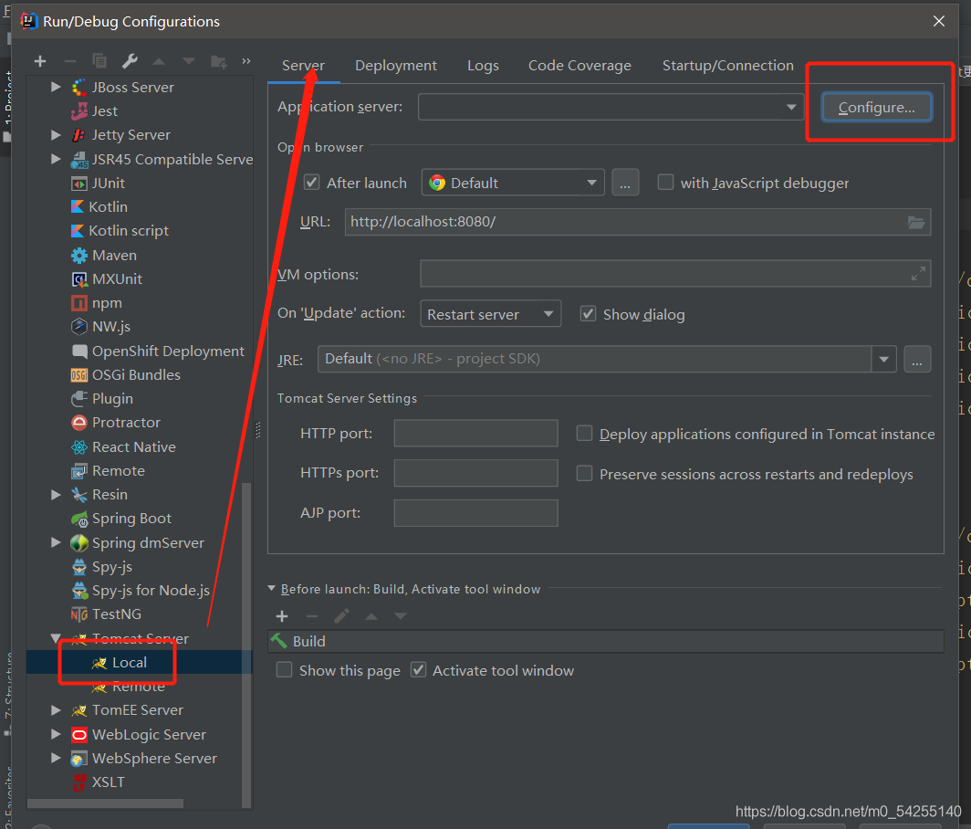Screen dimensions: 971x829
Task: Select MXUnit configuration type
Action: [x=107, y=279]
